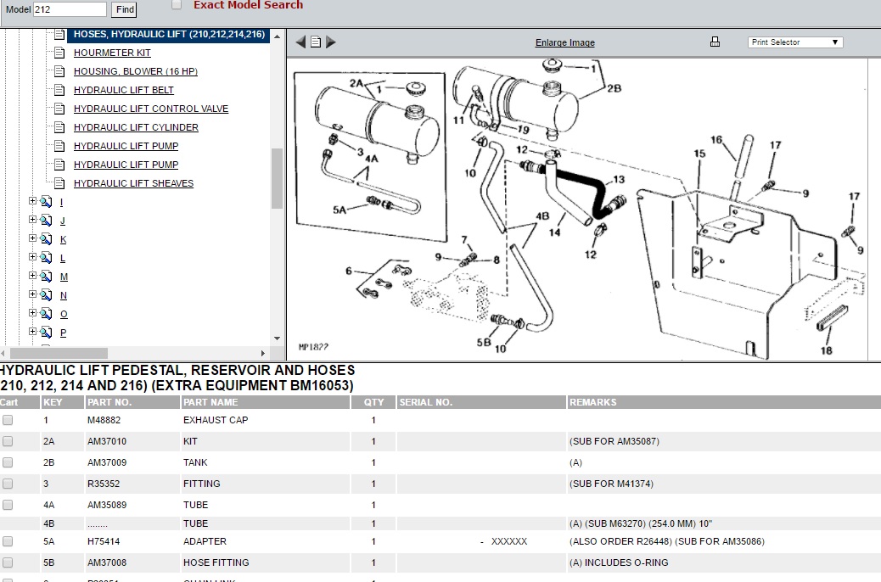This screenshot has height=582, width=881.
Task: Open the HYDRAULIC LIFT BELT link
Action: [x=124, y=90]
